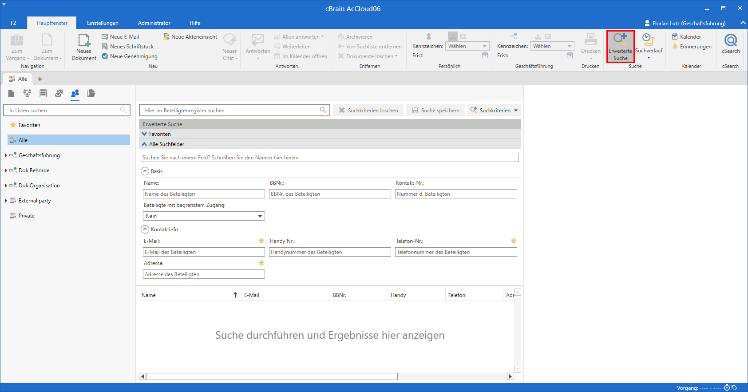
Task: Click the In Listen suchen field
Action: pos(67,110)
